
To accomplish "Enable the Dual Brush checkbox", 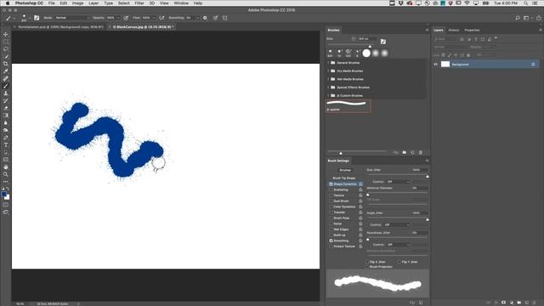I will point(331,201).
